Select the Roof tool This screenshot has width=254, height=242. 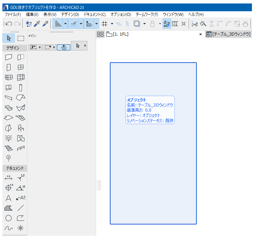coord(20,98)
